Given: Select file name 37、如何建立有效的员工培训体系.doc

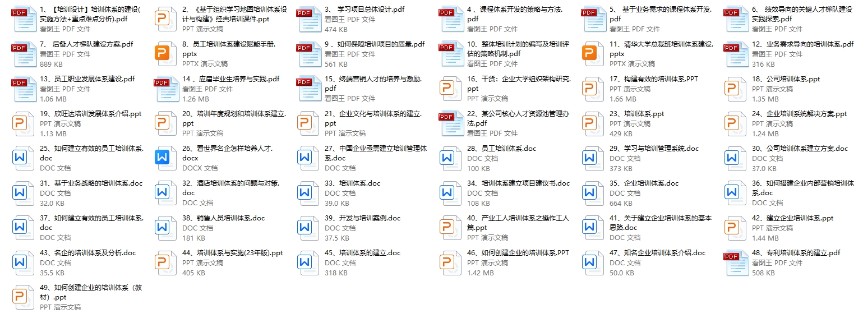Looking at the screenshot, I should [x=92, y=223].
